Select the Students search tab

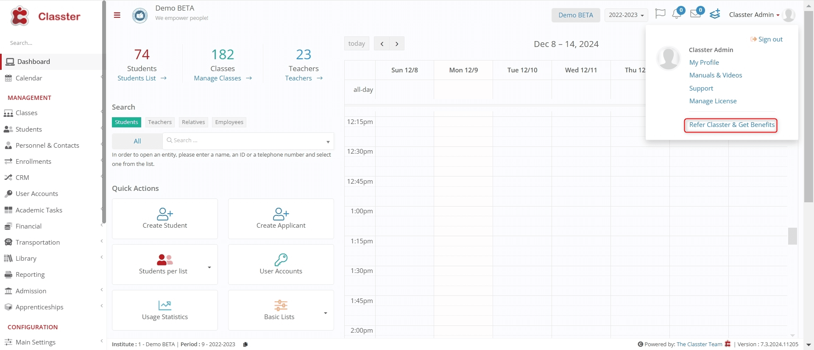126,122
